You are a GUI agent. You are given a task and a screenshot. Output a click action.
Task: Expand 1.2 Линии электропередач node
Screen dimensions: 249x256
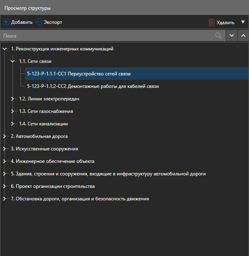[x=13, y=99]
